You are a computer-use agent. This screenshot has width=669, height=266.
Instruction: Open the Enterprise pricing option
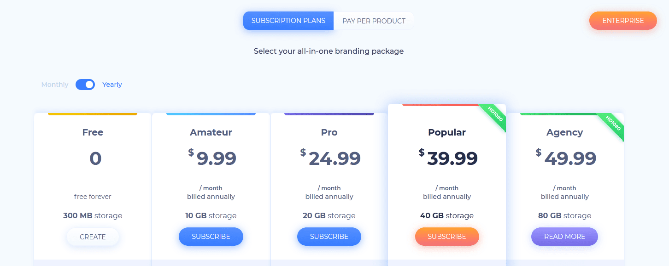click(622, 20)
